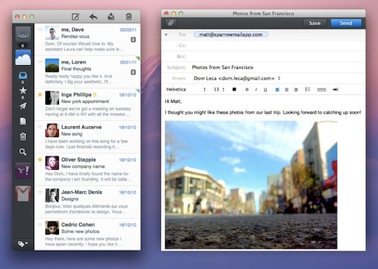Star the me, Loren conversation
Screen dimensions: 378x269
tap(40, 62)
